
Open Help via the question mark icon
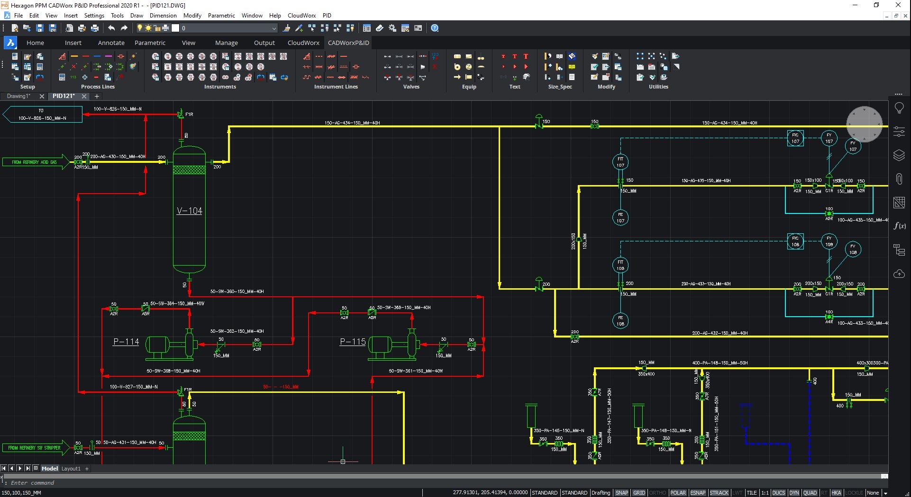pyautogui.click(x=435, y=28)
